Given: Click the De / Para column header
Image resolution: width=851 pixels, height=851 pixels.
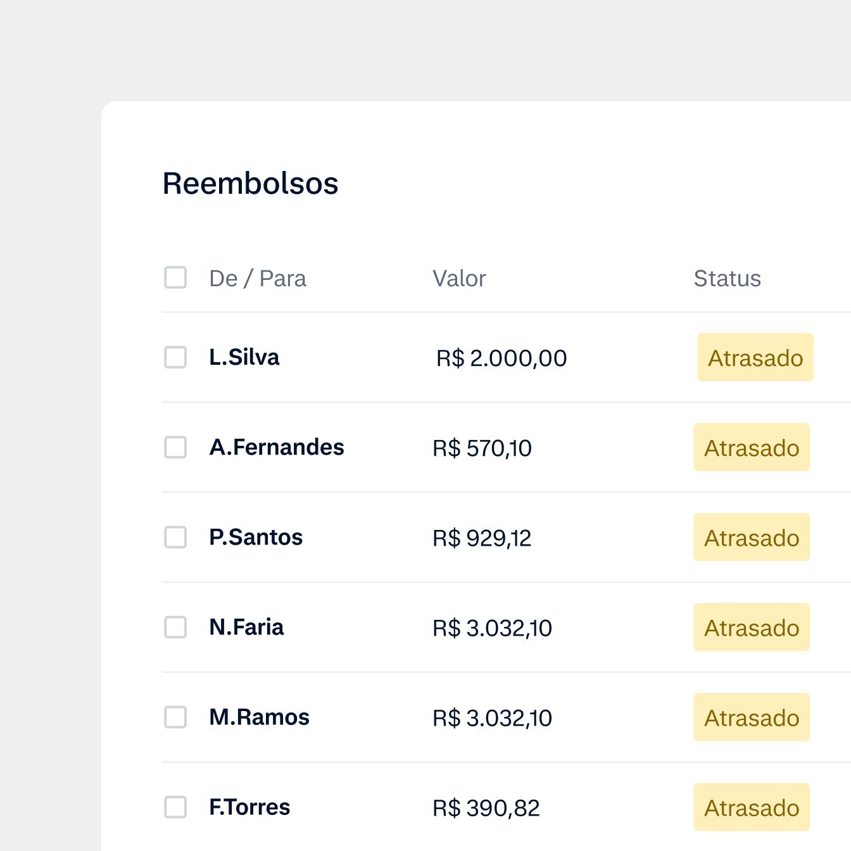Looking at the screenshot, I should [258, 279].
